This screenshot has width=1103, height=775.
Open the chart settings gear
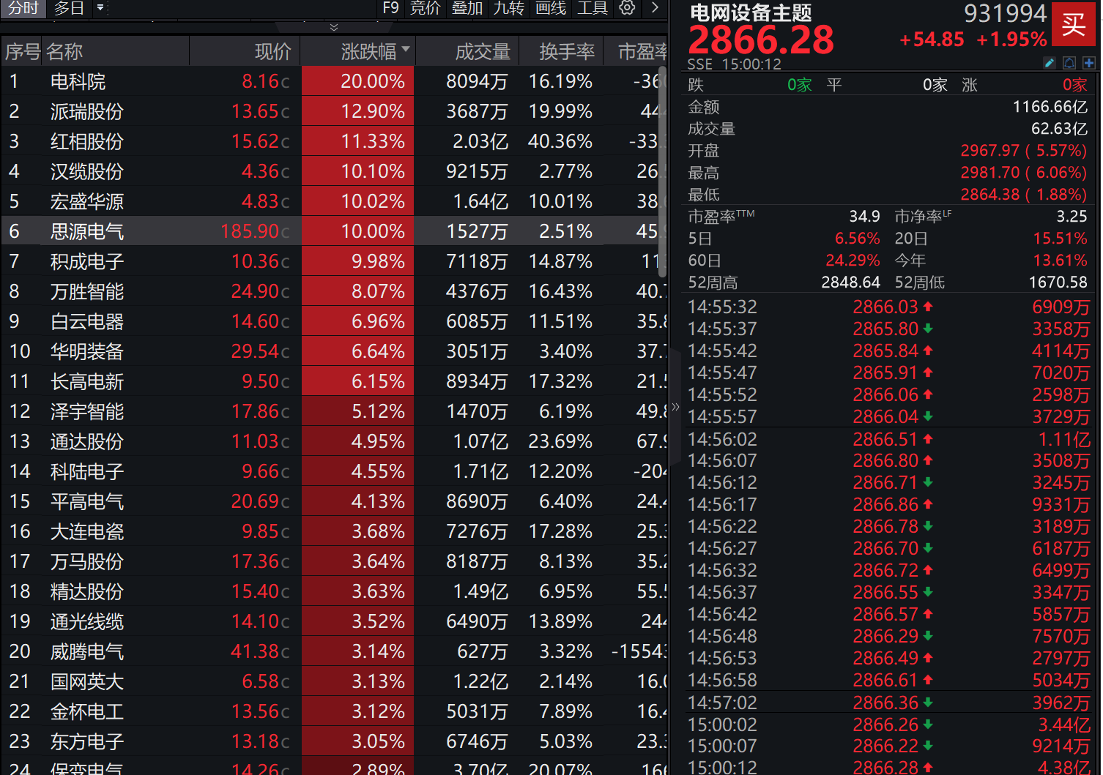pos(627,8)
